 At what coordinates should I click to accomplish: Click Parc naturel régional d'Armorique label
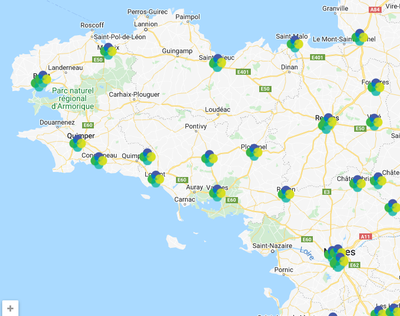pyautogui.click(x=73, y=98)
